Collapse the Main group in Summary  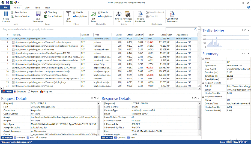tap(203, 59)
